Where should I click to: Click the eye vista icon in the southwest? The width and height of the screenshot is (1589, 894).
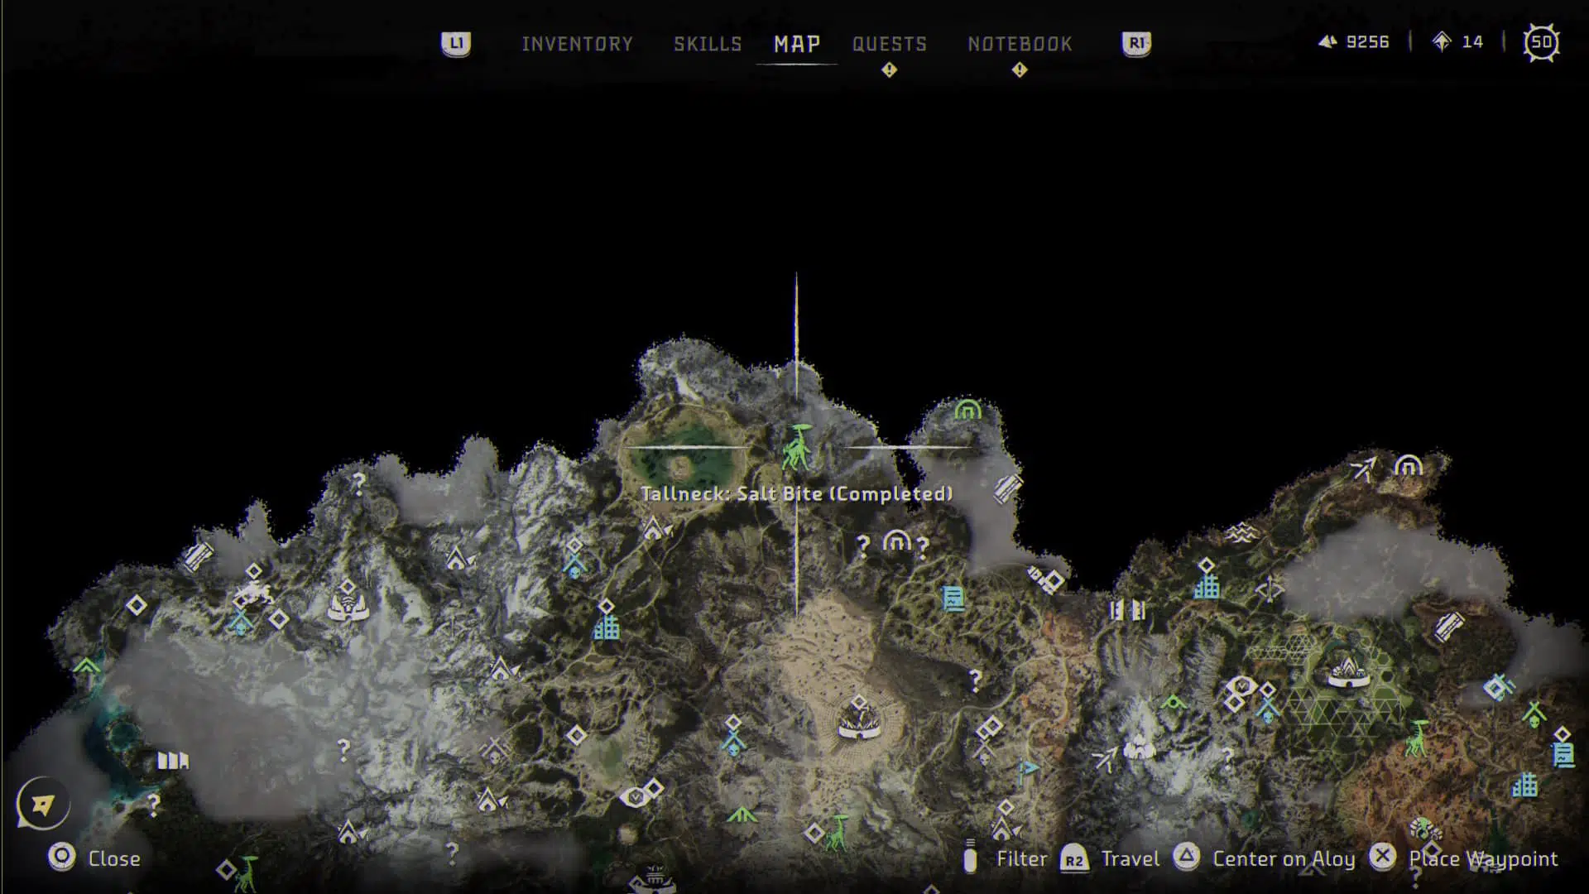pyautogui.click(x=635, y=796)
